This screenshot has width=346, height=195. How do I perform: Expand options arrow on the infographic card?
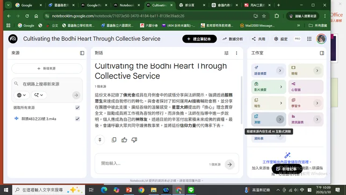[317, 120]
